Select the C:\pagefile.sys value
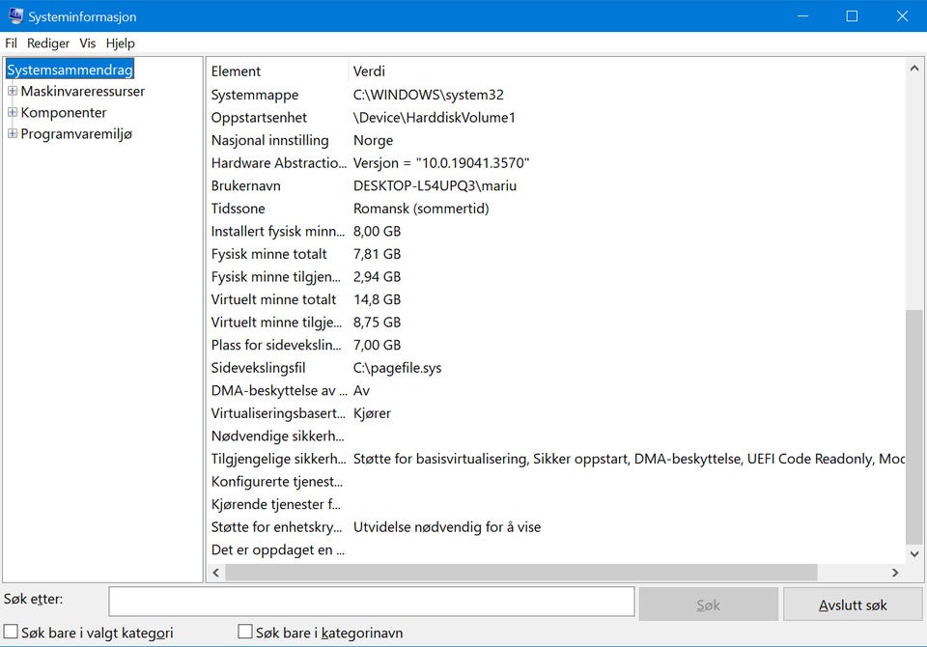 click(397, 368)
